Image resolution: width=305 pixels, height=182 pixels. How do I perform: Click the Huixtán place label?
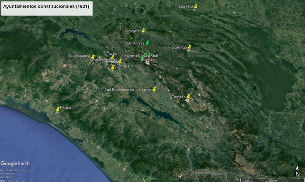coord(148,60)
